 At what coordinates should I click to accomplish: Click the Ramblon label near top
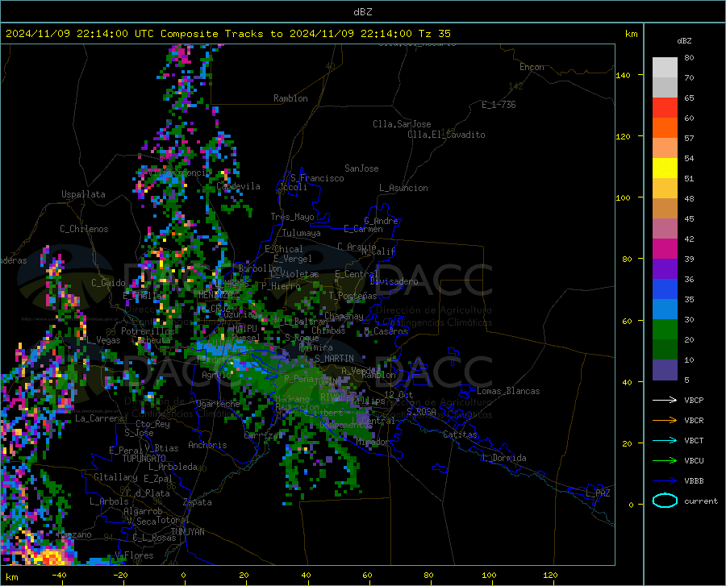(x=290, y=98)
